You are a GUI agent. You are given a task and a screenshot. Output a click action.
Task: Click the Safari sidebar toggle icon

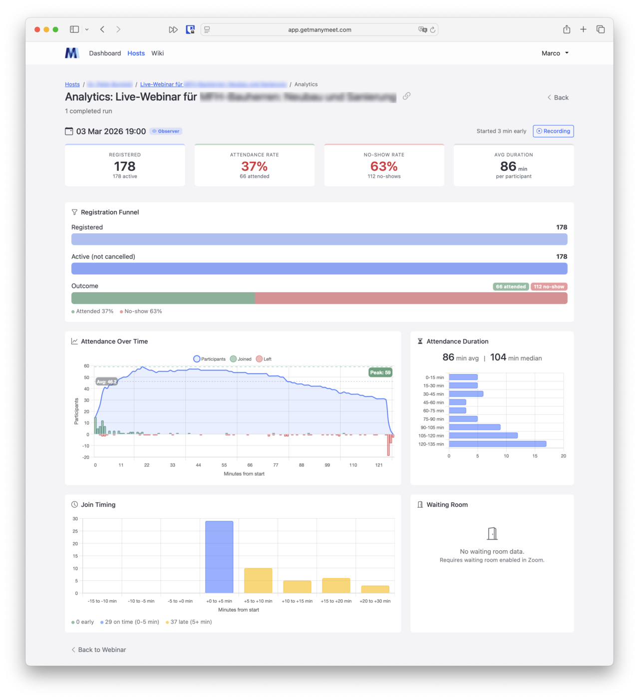(74, 29)
